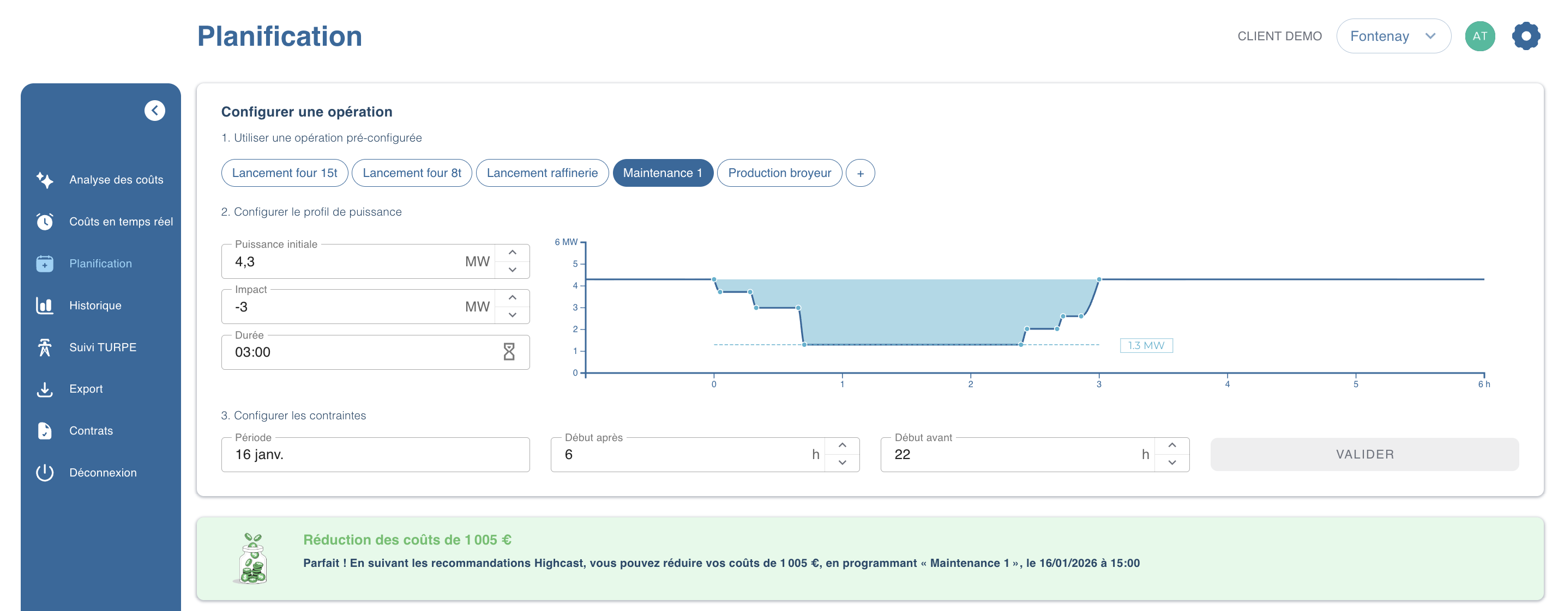Collapse the sidebar with chevron button

click(155, 111)
